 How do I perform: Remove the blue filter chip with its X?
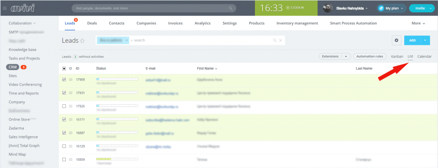[x=127, y=40]
